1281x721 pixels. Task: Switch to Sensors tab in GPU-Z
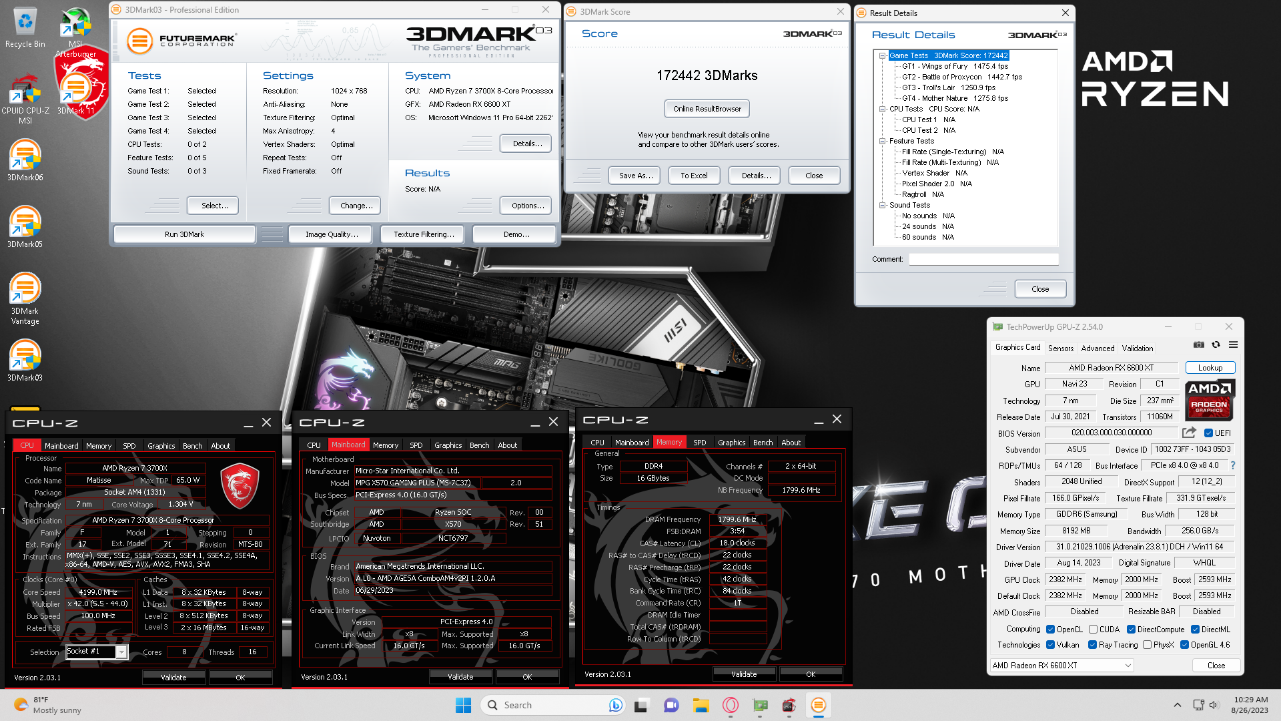[x=1060, y=348]
